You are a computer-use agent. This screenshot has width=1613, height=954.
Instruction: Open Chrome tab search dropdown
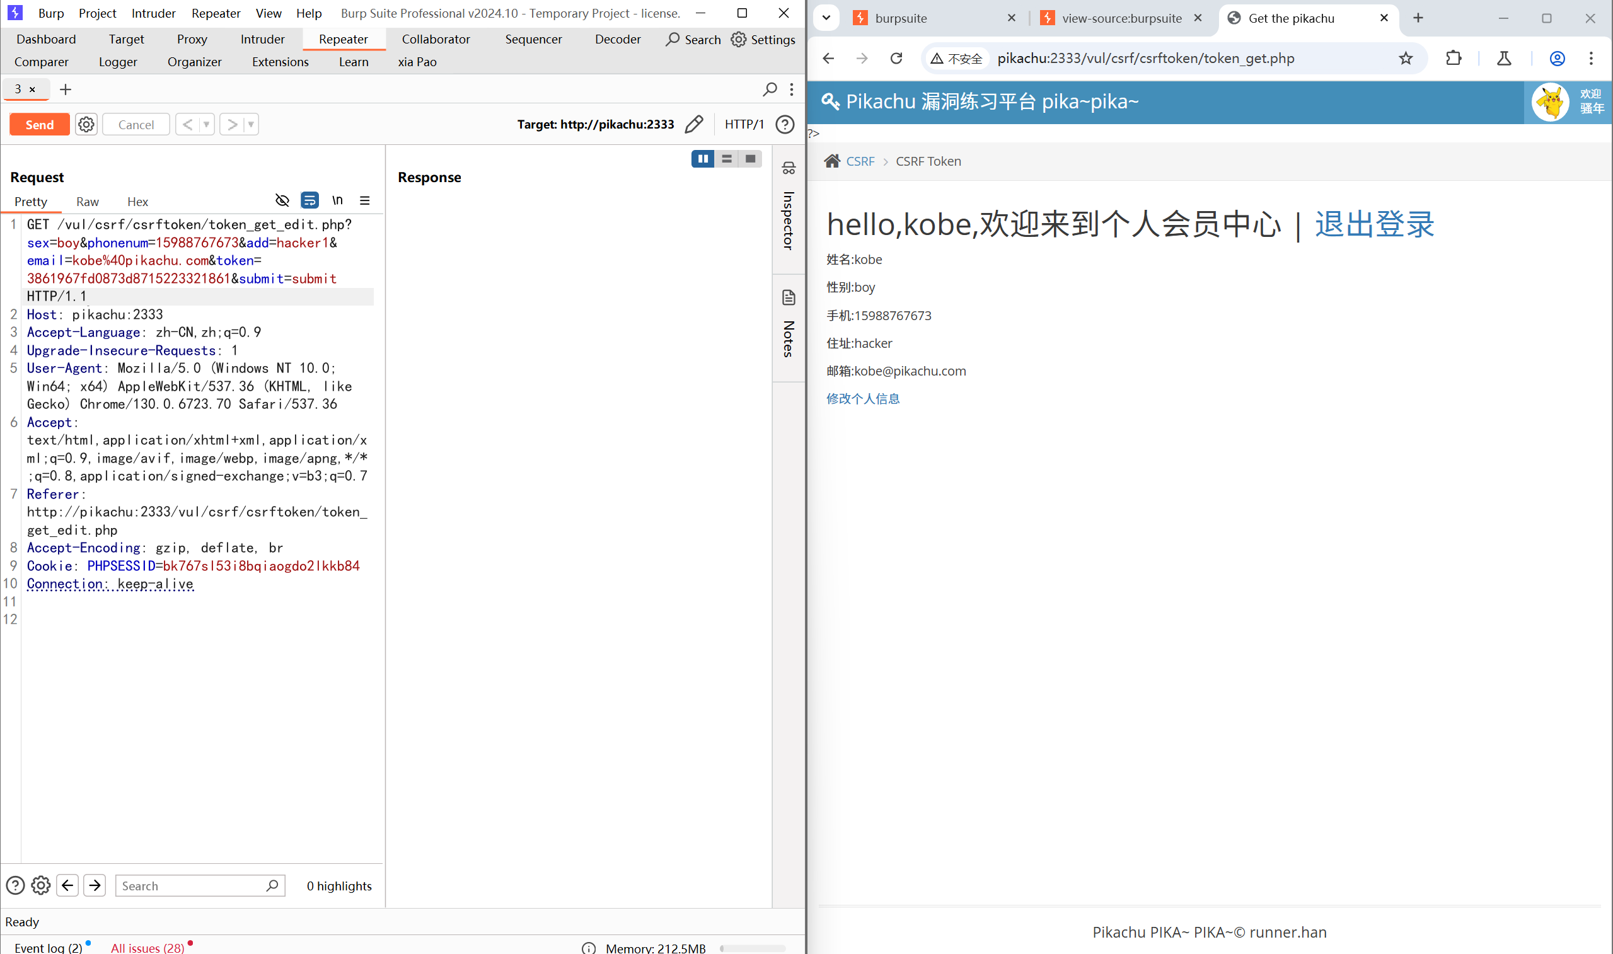tap(826, 18)
